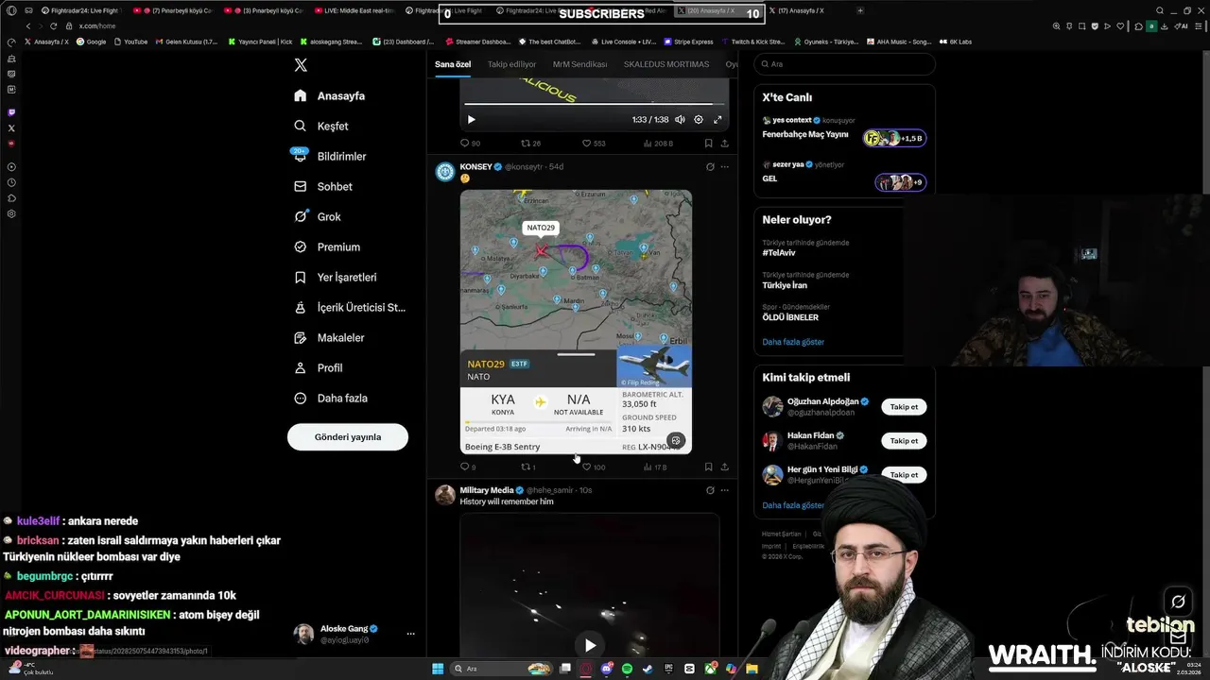The height and width of the screenshot is (680, 1210).
Task: Open more options on KONSEY post
Action: (x=725, y=167)
